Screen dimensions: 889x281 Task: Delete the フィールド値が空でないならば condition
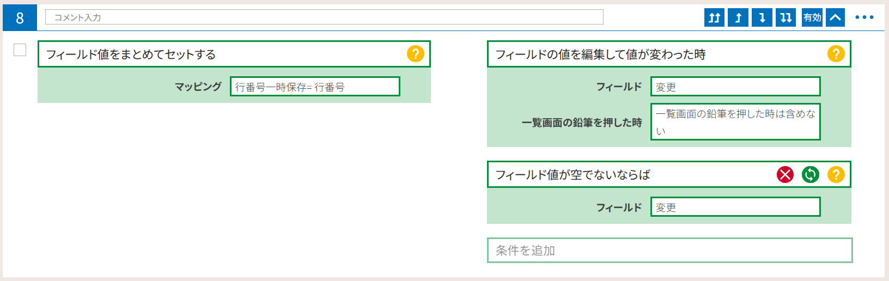click(x=786, y=174)
